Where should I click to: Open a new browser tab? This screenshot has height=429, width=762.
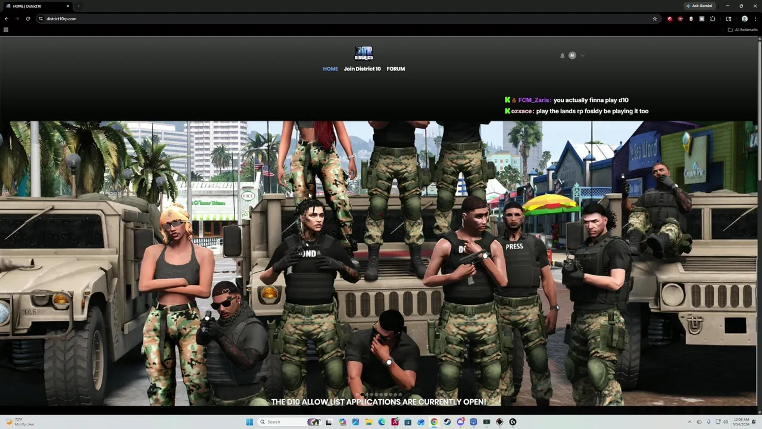(78, 6)
